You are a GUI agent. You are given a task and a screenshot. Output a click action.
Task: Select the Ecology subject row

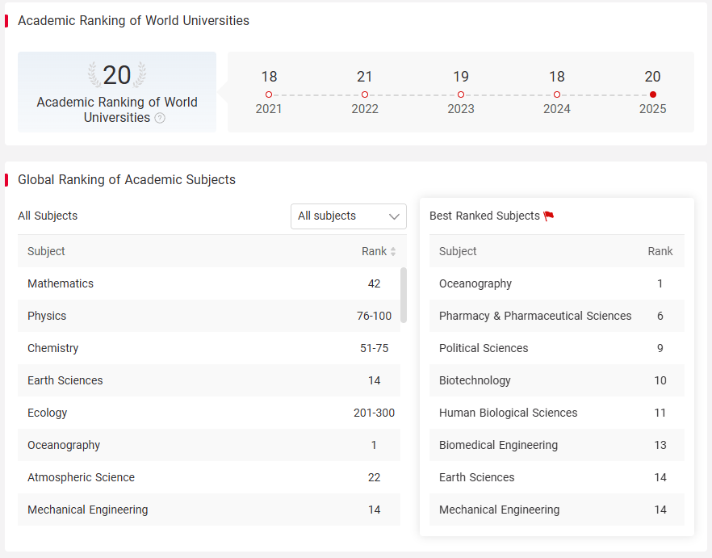click(209, 413)
